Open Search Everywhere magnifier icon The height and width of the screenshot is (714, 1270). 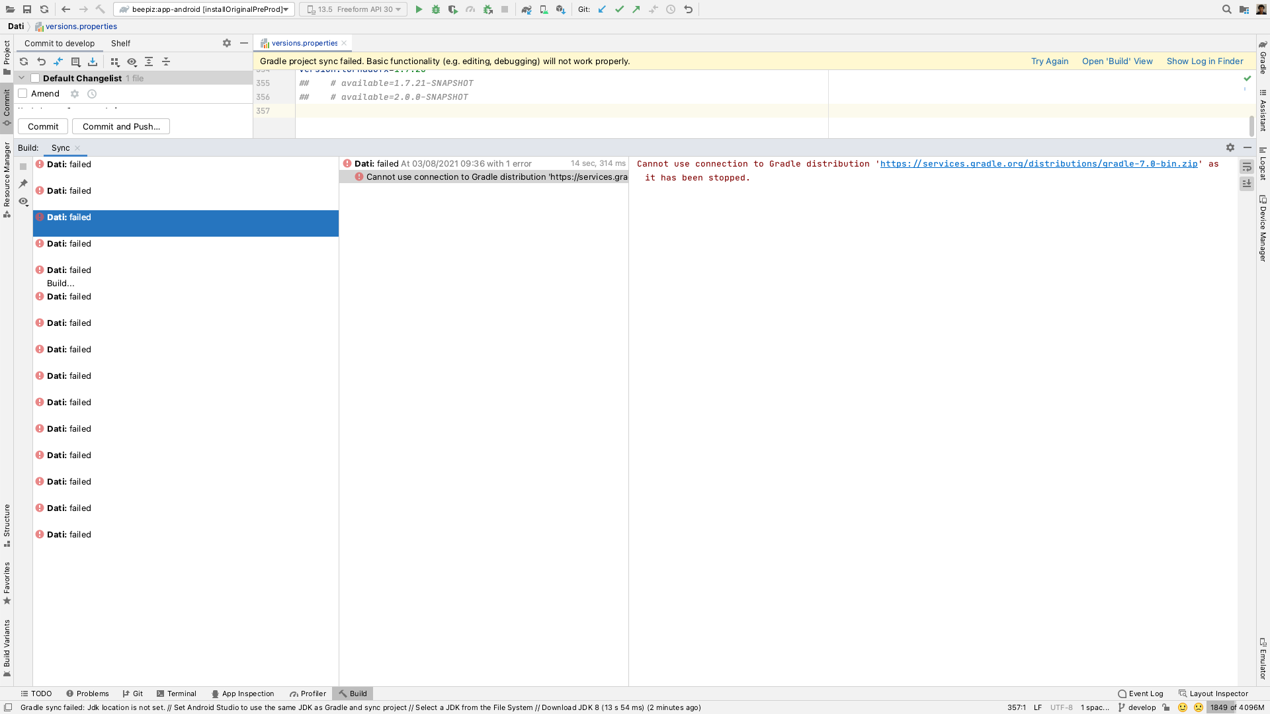coord(1226,9)
